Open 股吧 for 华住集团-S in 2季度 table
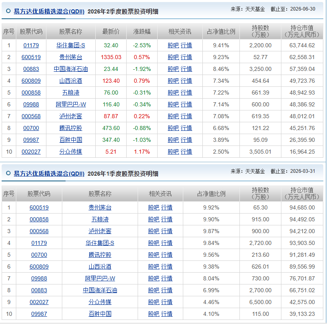This screenshot has height=324, width=327. (173, 45)
